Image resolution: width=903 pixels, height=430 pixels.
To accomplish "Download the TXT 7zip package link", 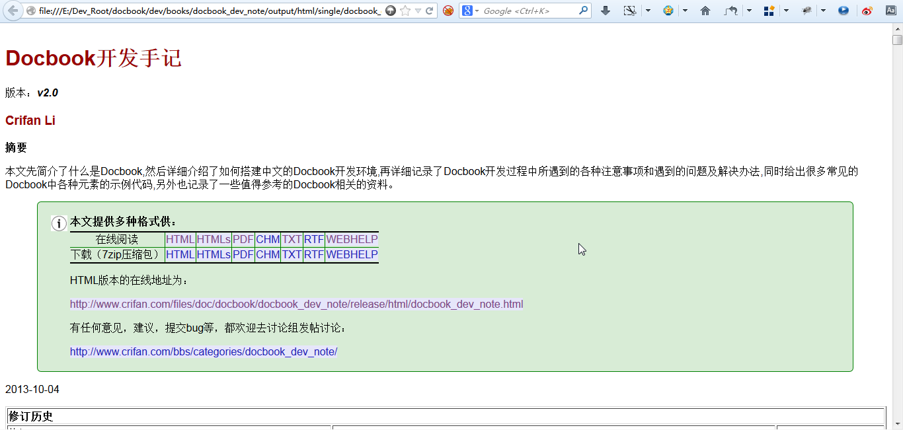I will pyautogui.click(x=292, y=254).
